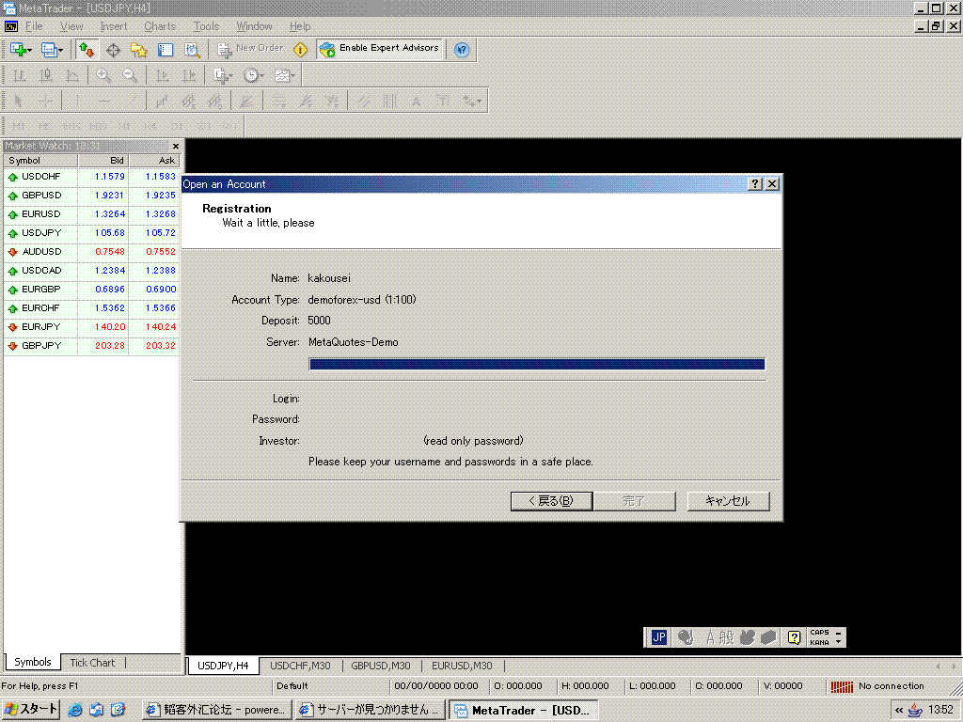Select the Text 'A' tool

coord(417,102)
